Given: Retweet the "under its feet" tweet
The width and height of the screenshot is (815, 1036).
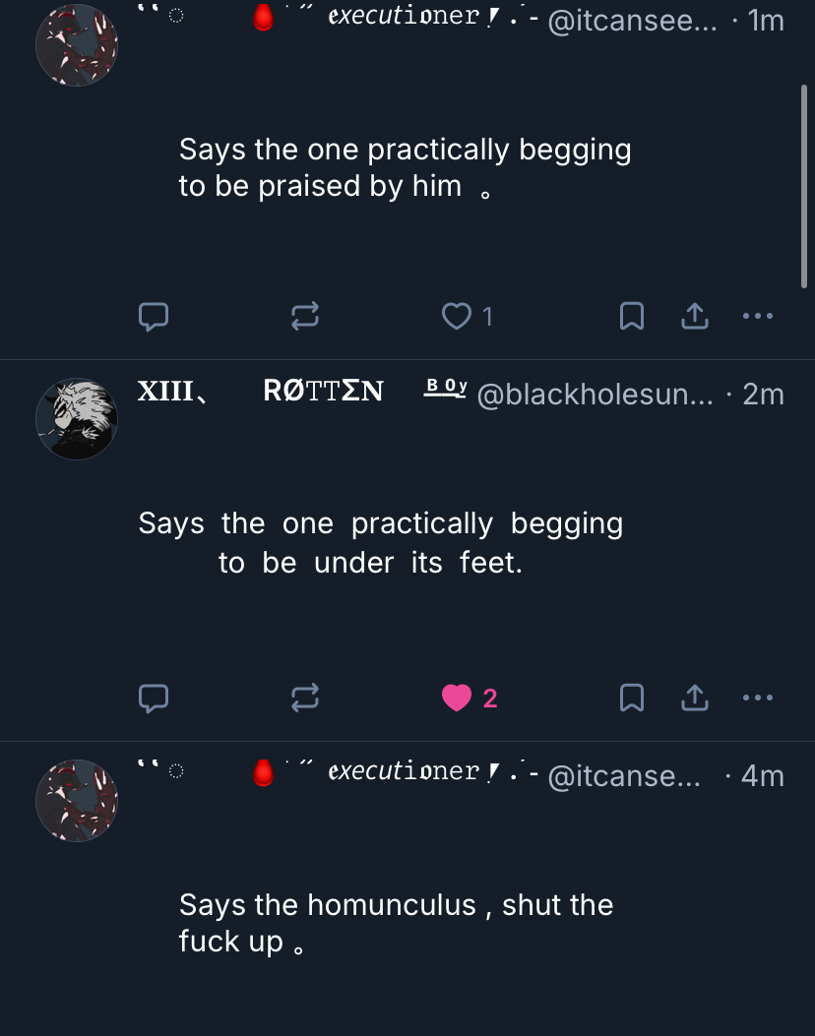Looking at the screenshot, I should coord(305,698).
